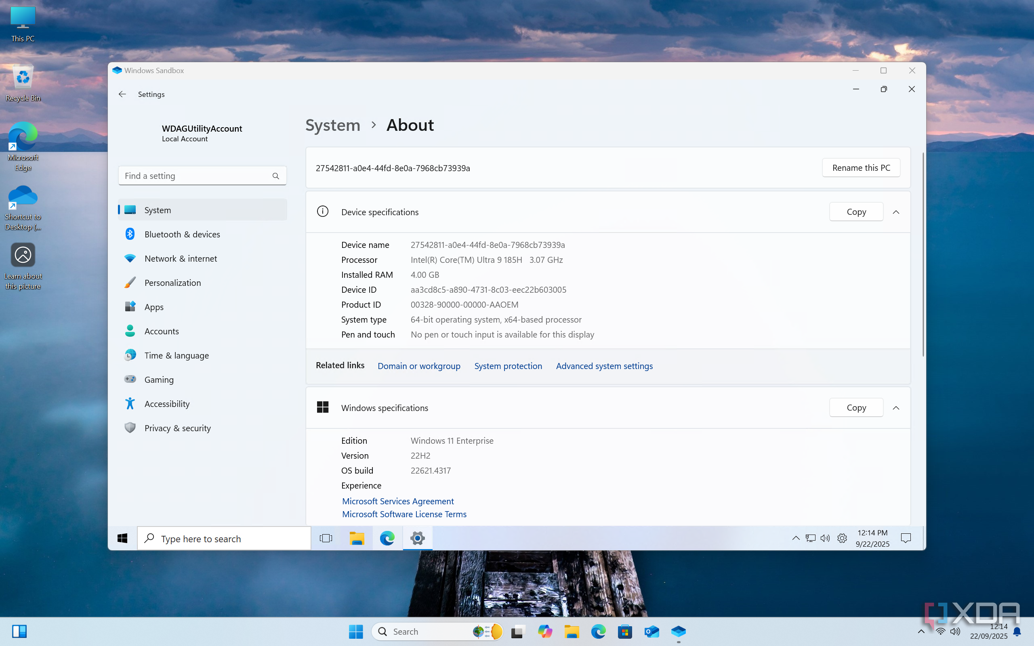Open Edge in sandbox taskbar
The width and height of the screenshot is (1034, 646).
pos(387,538)
